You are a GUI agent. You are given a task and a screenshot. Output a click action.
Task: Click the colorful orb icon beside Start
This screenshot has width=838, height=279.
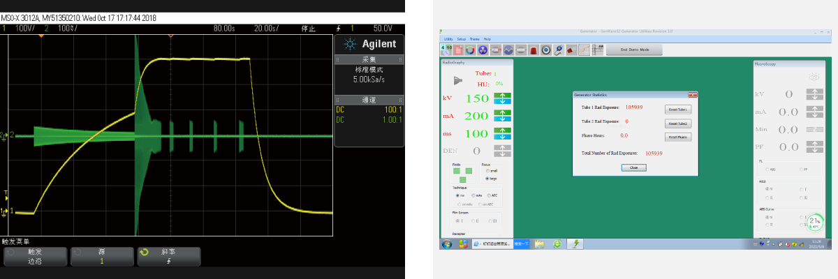(x=462, y=244)
